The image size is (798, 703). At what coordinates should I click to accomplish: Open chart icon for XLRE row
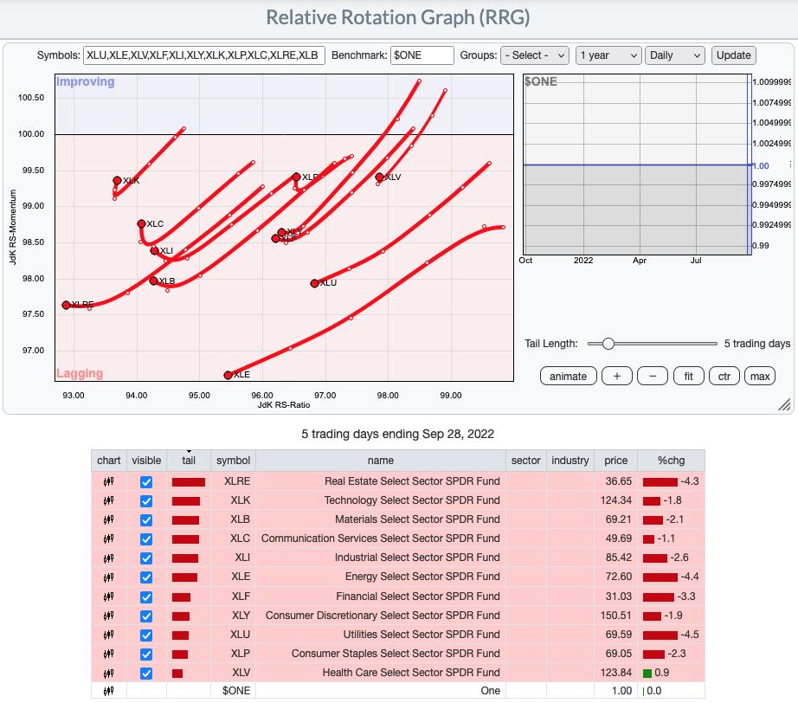click(x=108, y=481)
